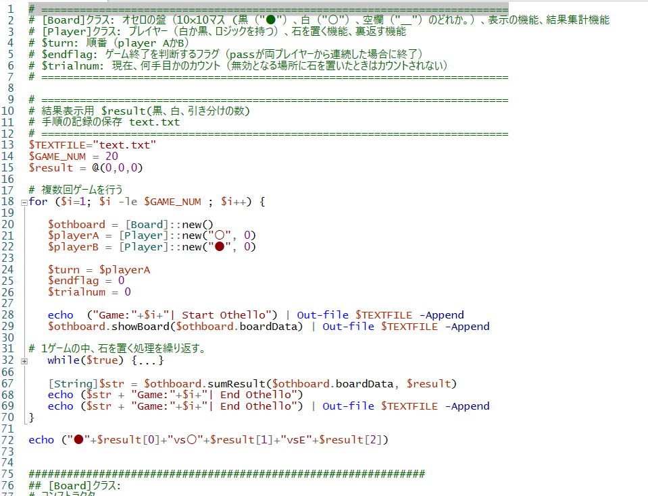Screen dimensions: 648x496
Task: Click Out-file keyword on line 69
Action: (349, 406)
